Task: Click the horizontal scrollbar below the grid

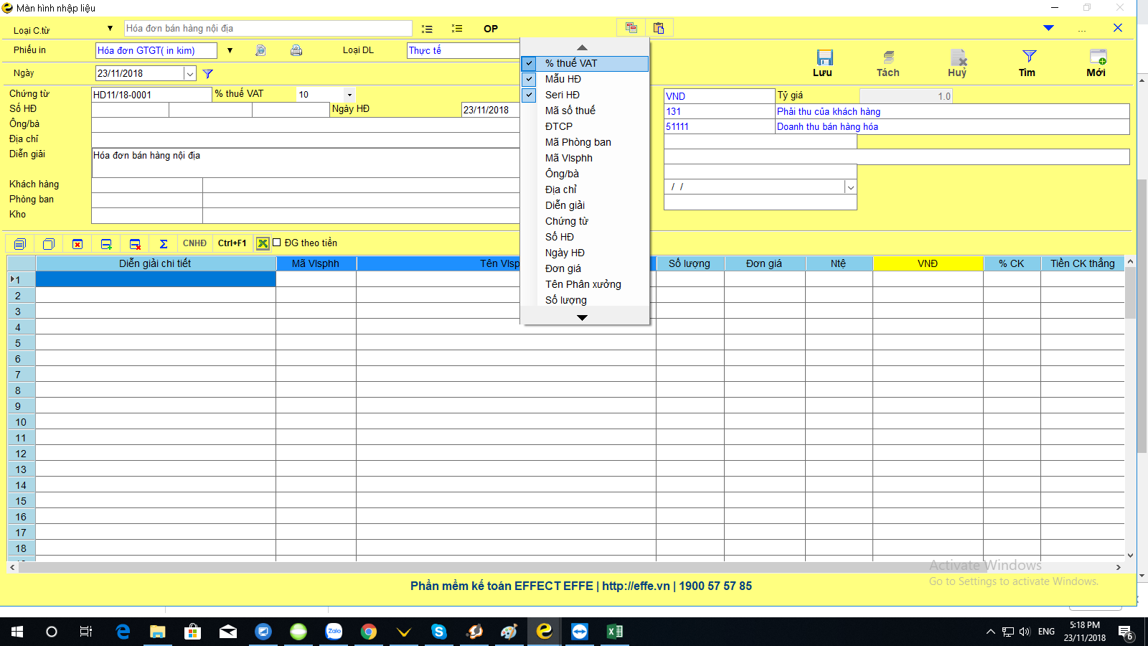Action: point(565,567)
